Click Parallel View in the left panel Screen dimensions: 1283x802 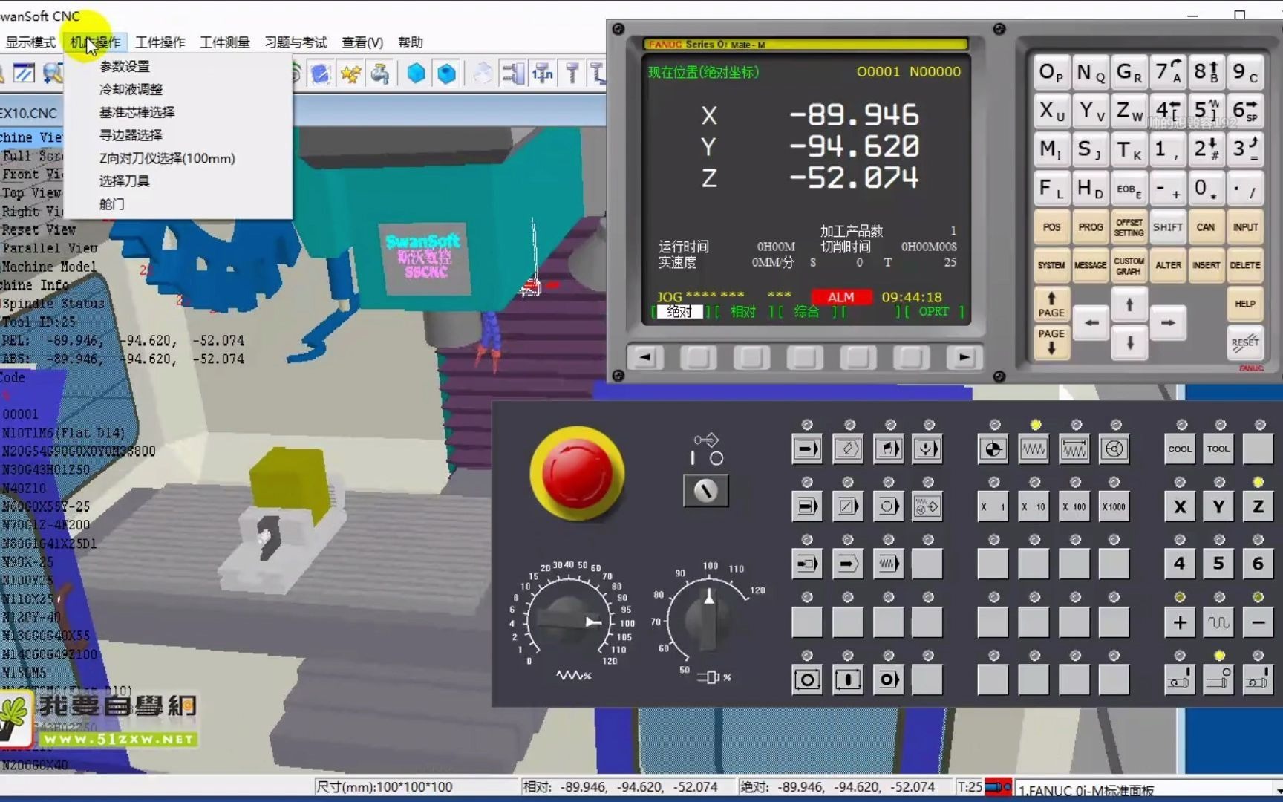tap(49, 248)
